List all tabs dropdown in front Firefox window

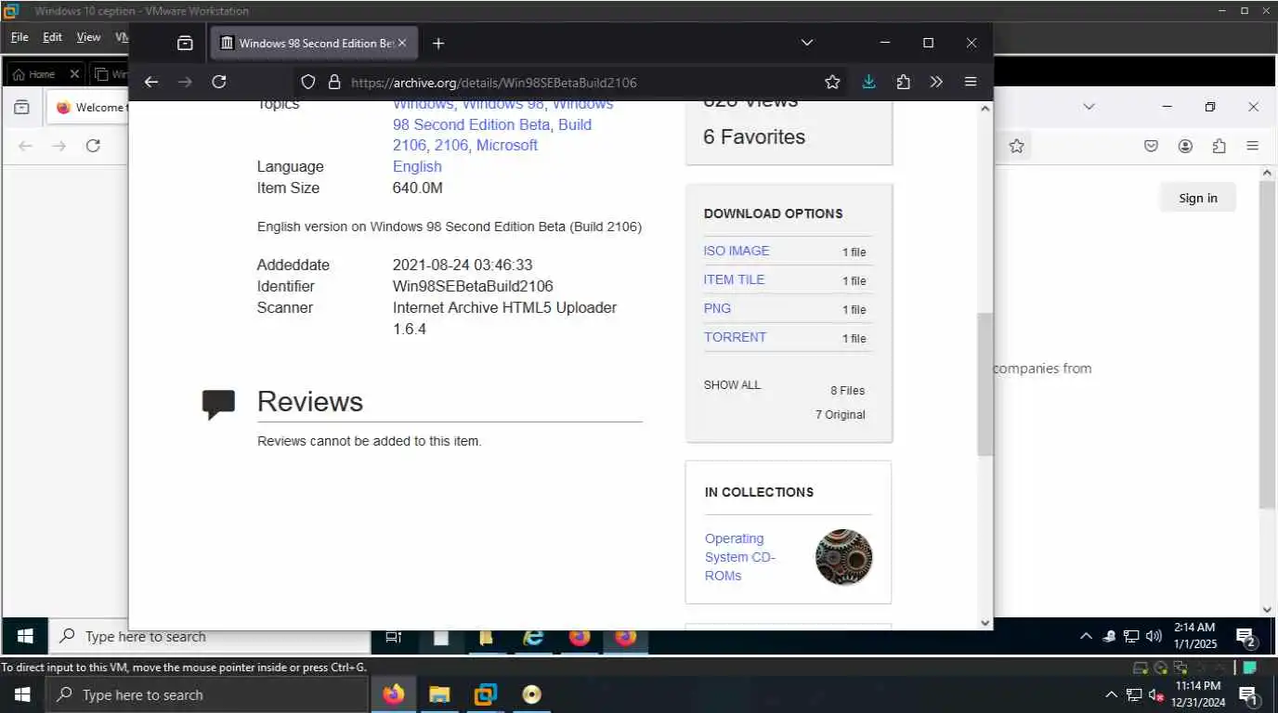point(806,43)
